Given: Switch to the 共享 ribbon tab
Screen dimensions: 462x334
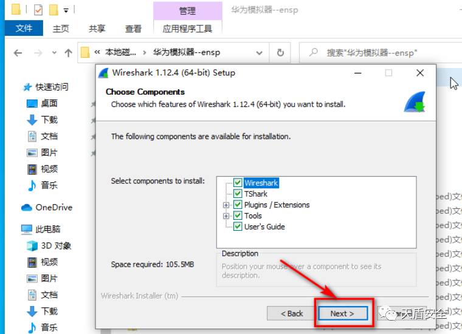Looking at the screenshot, I should click(x=97, y=29).
